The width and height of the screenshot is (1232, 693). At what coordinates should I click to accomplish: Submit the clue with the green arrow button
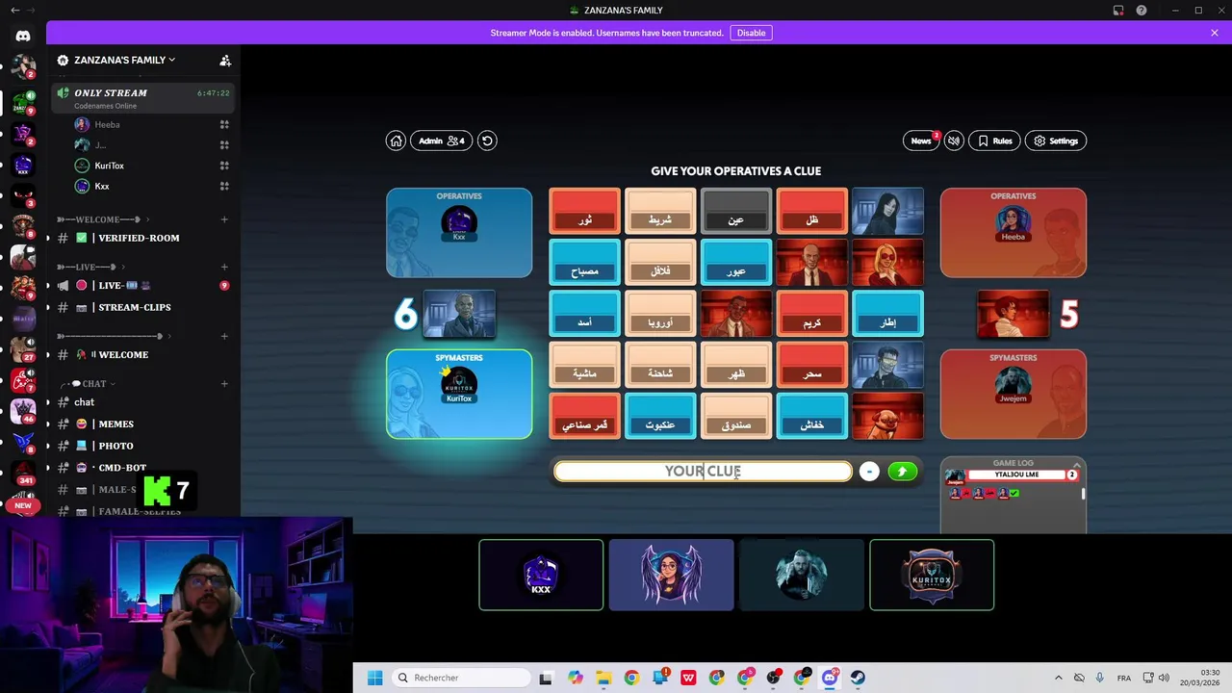point(902,471)
